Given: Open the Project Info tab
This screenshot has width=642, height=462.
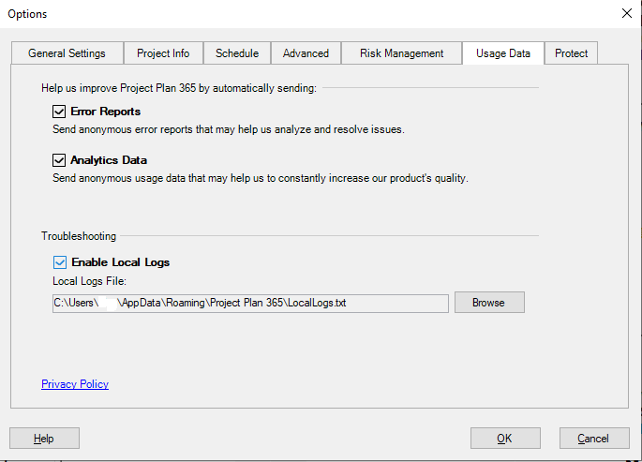Looking at the screenshot, I should [x=163, y=53].
